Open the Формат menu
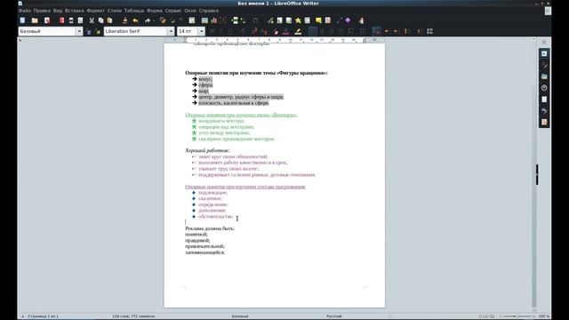 95,11
